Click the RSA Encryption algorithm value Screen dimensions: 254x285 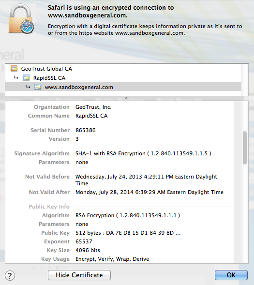click(128, 215)
